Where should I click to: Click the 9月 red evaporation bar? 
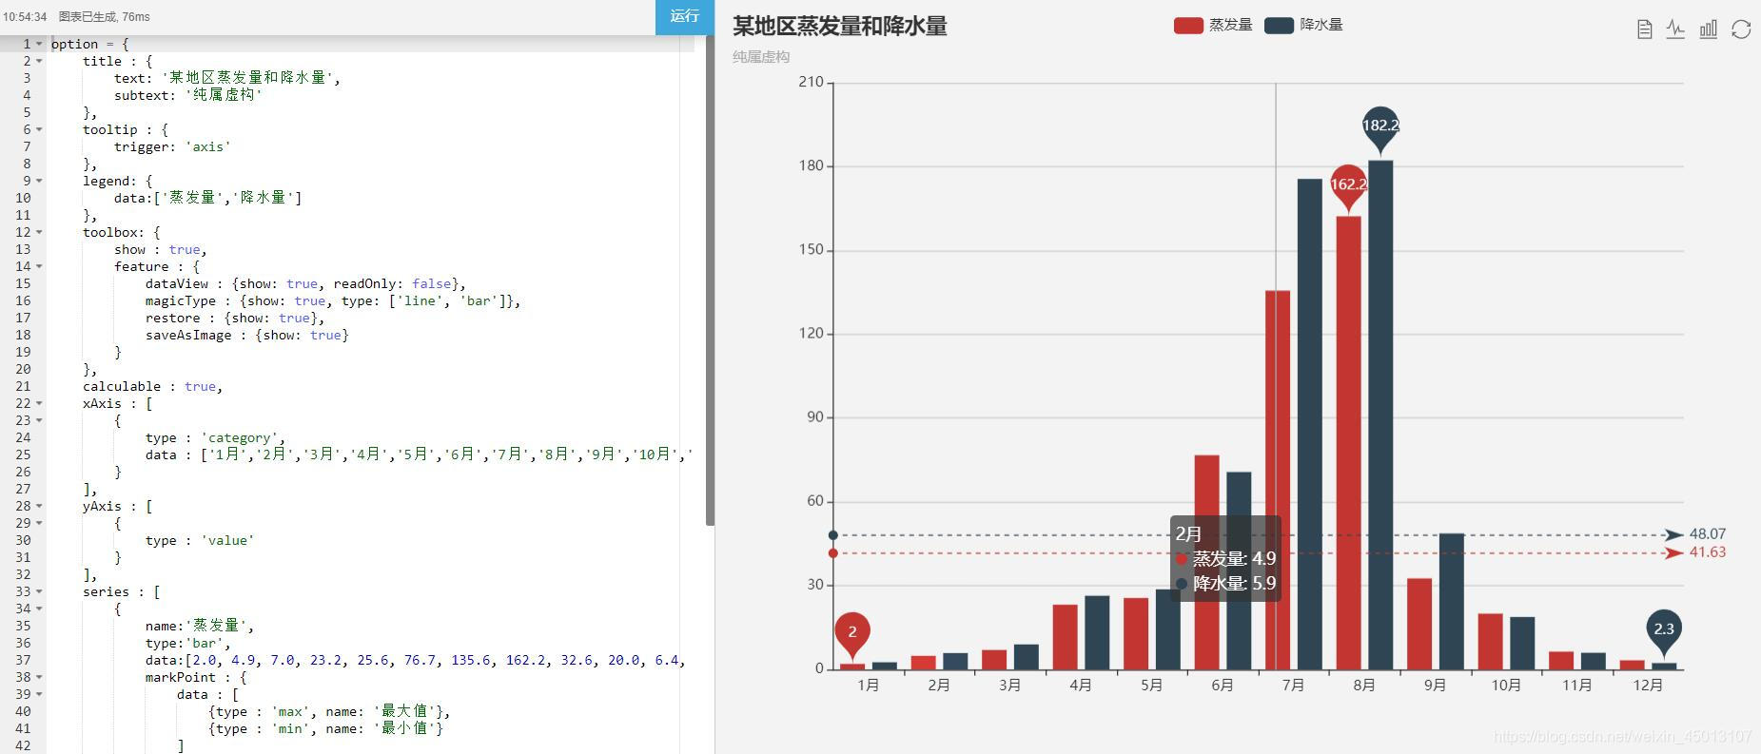pos(1419,624)
